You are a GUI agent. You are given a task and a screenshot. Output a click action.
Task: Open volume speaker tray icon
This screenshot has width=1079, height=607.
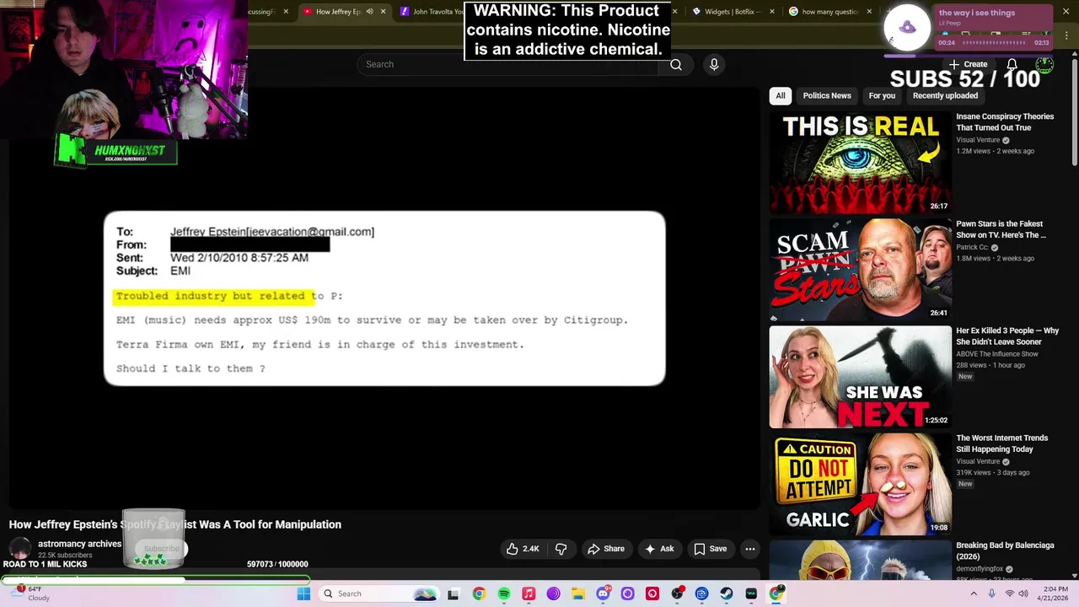coord(1023,594)
